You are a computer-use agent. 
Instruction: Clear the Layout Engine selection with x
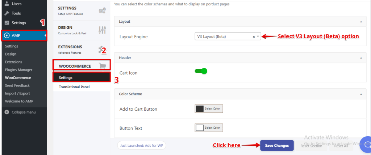tap(254, 37)
